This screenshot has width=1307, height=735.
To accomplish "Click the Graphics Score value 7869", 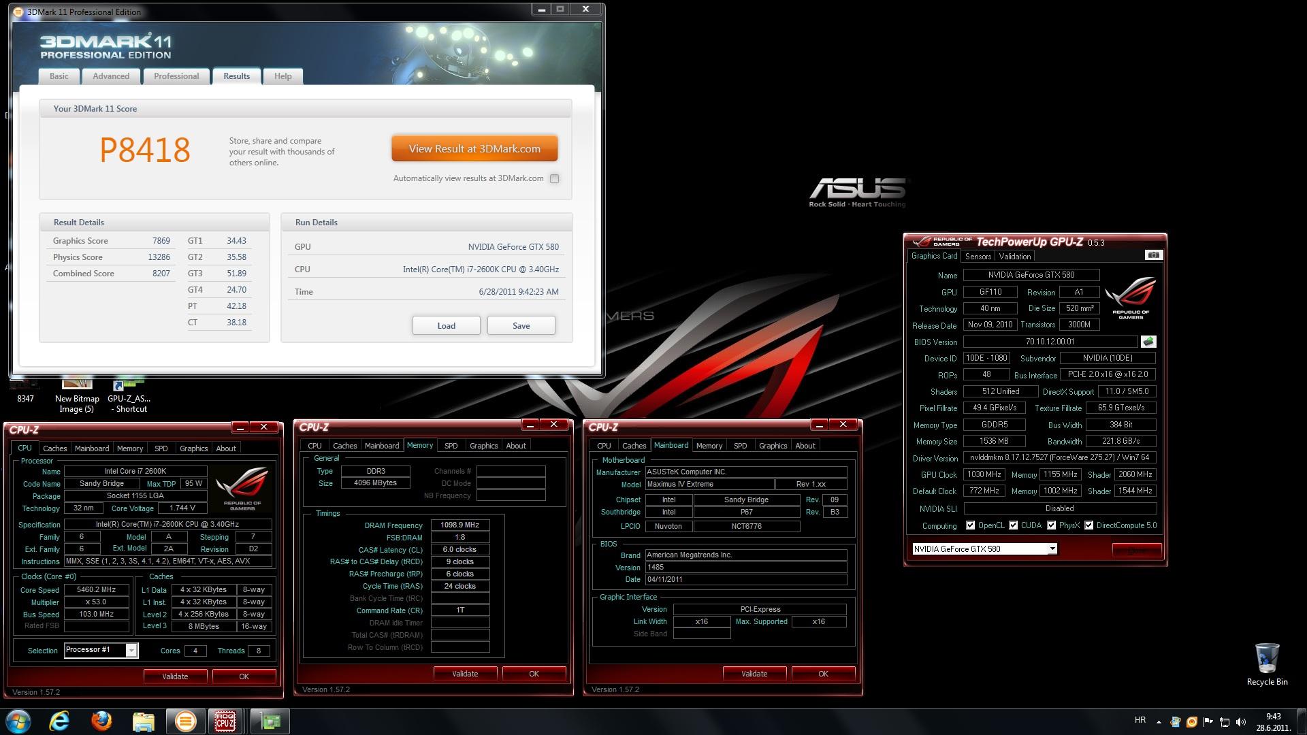I will coord(161,241).
